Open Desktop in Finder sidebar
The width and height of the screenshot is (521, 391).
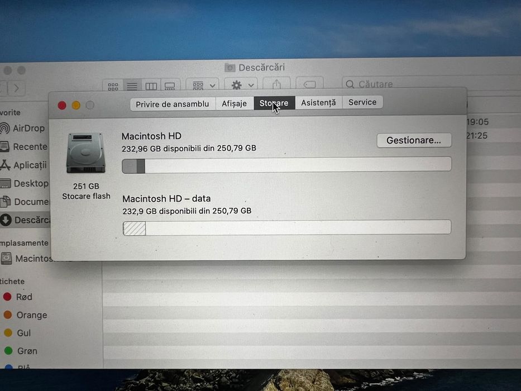25,183
